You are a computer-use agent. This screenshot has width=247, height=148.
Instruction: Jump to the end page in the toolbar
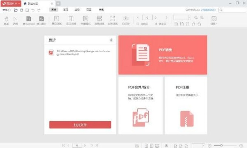coord(160,24)
